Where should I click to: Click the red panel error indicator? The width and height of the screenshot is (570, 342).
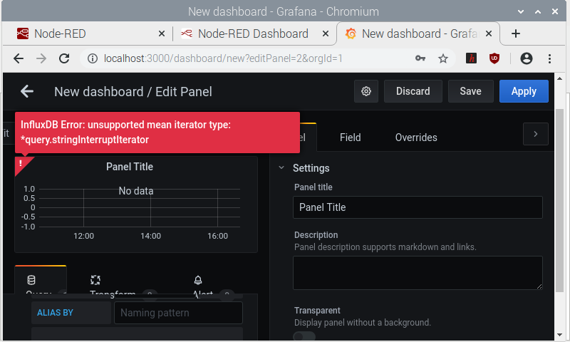pyautogui.click(x=21, y=163)
